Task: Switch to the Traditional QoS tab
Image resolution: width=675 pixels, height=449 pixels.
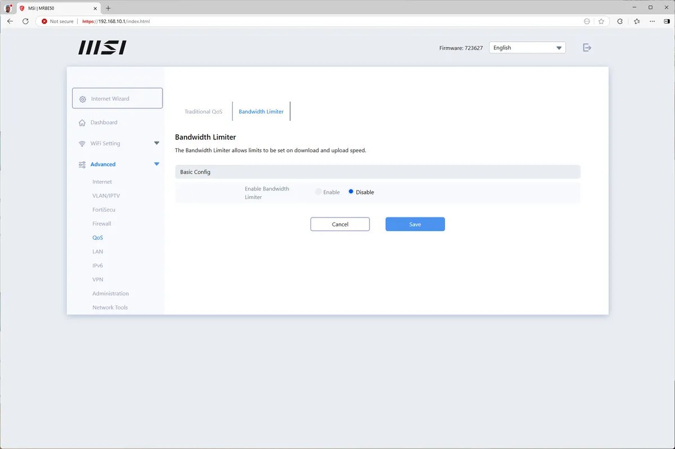Action: click(x=203, y=112)
